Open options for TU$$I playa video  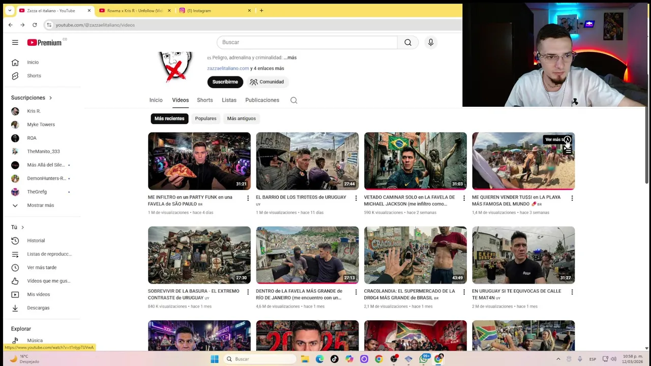(572, 198)
